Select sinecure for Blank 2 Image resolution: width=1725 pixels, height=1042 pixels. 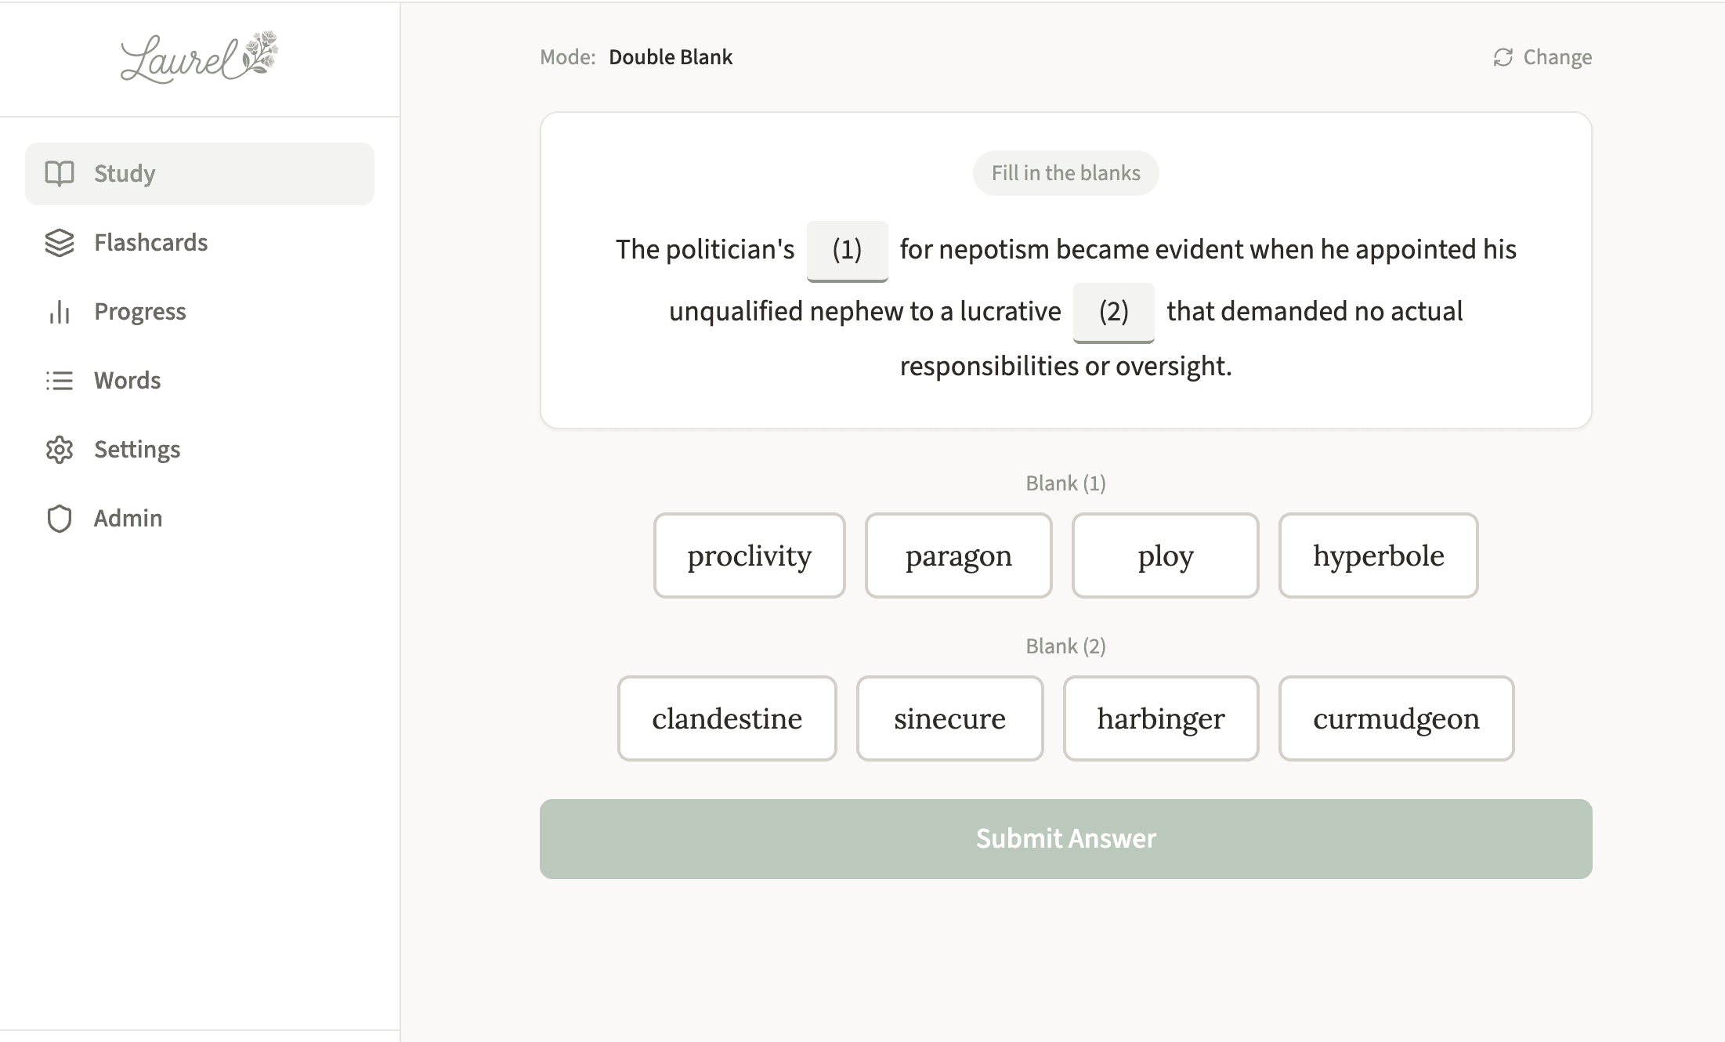click(949, 718)
